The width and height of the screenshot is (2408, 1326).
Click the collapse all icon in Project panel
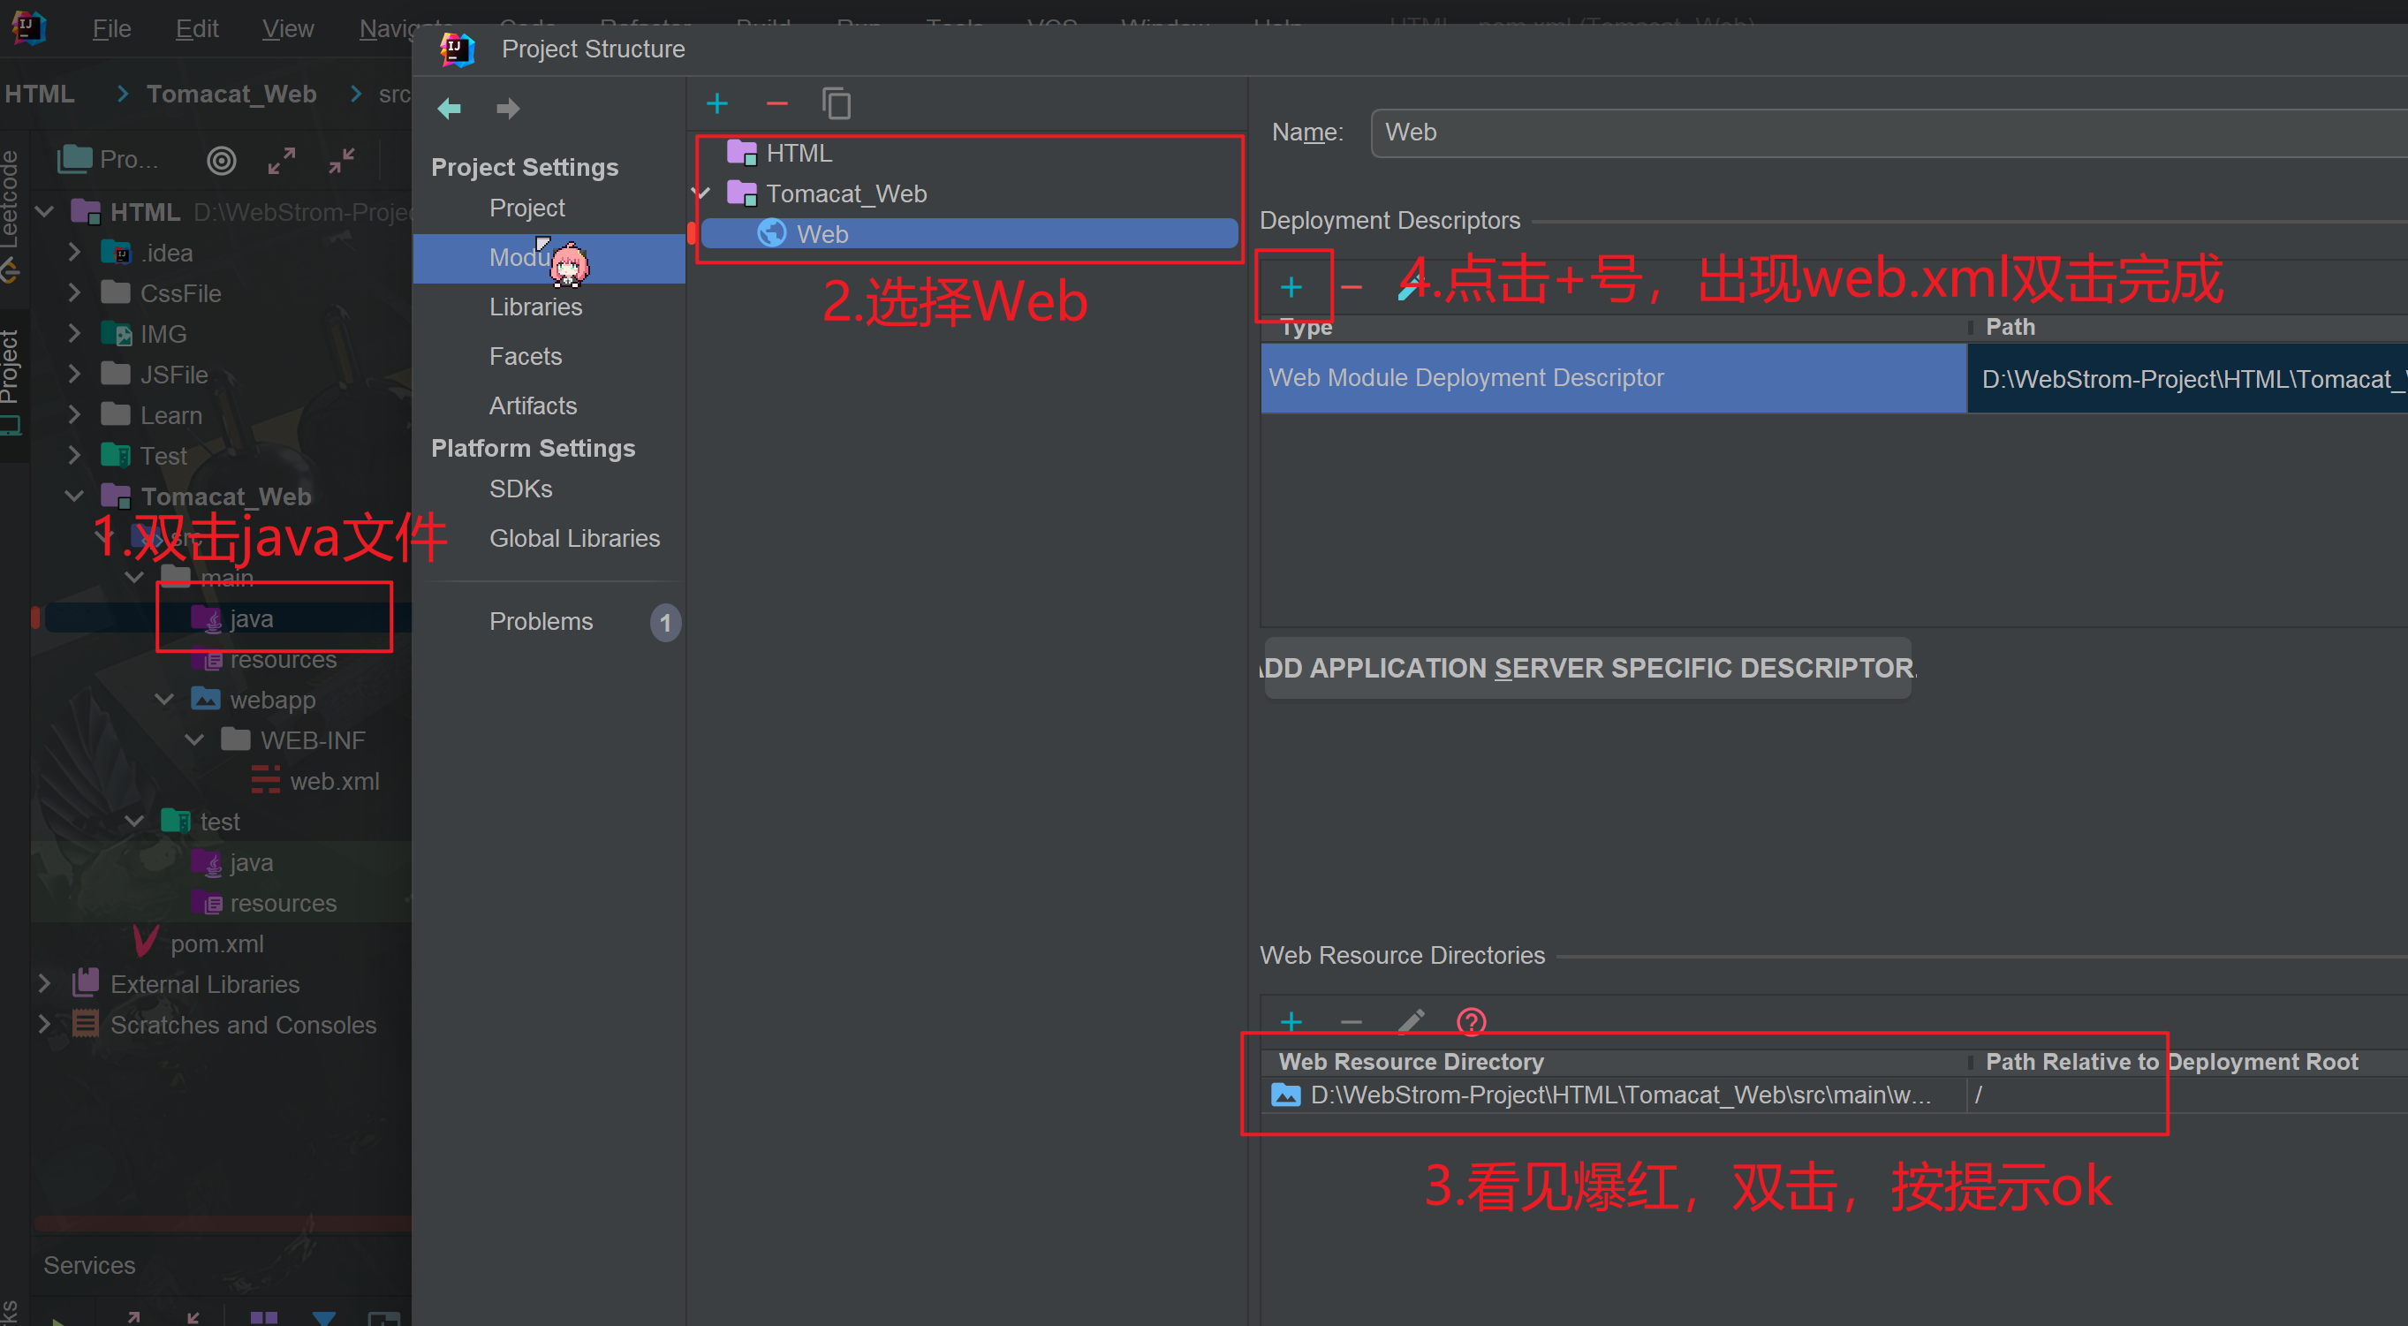[x=341, y=161]
